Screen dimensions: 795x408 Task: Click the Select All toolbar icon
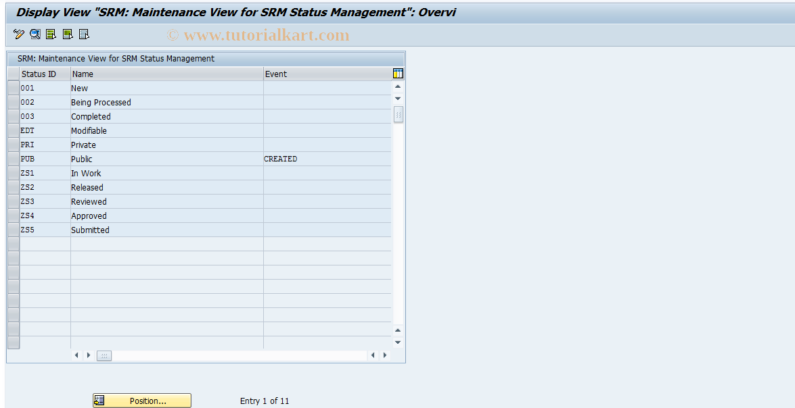tap(51, 34)
